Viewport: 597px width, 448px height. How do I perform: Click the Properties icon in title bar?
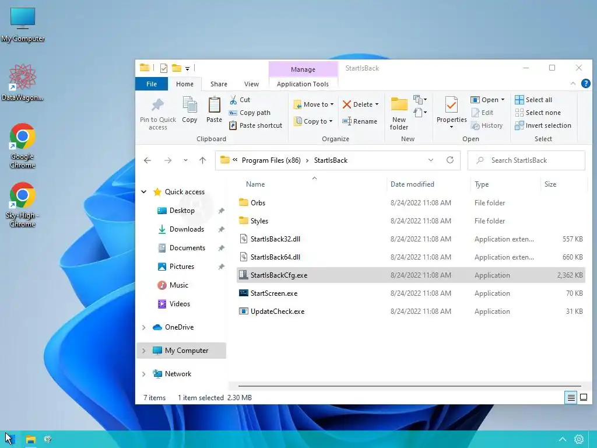164,68
